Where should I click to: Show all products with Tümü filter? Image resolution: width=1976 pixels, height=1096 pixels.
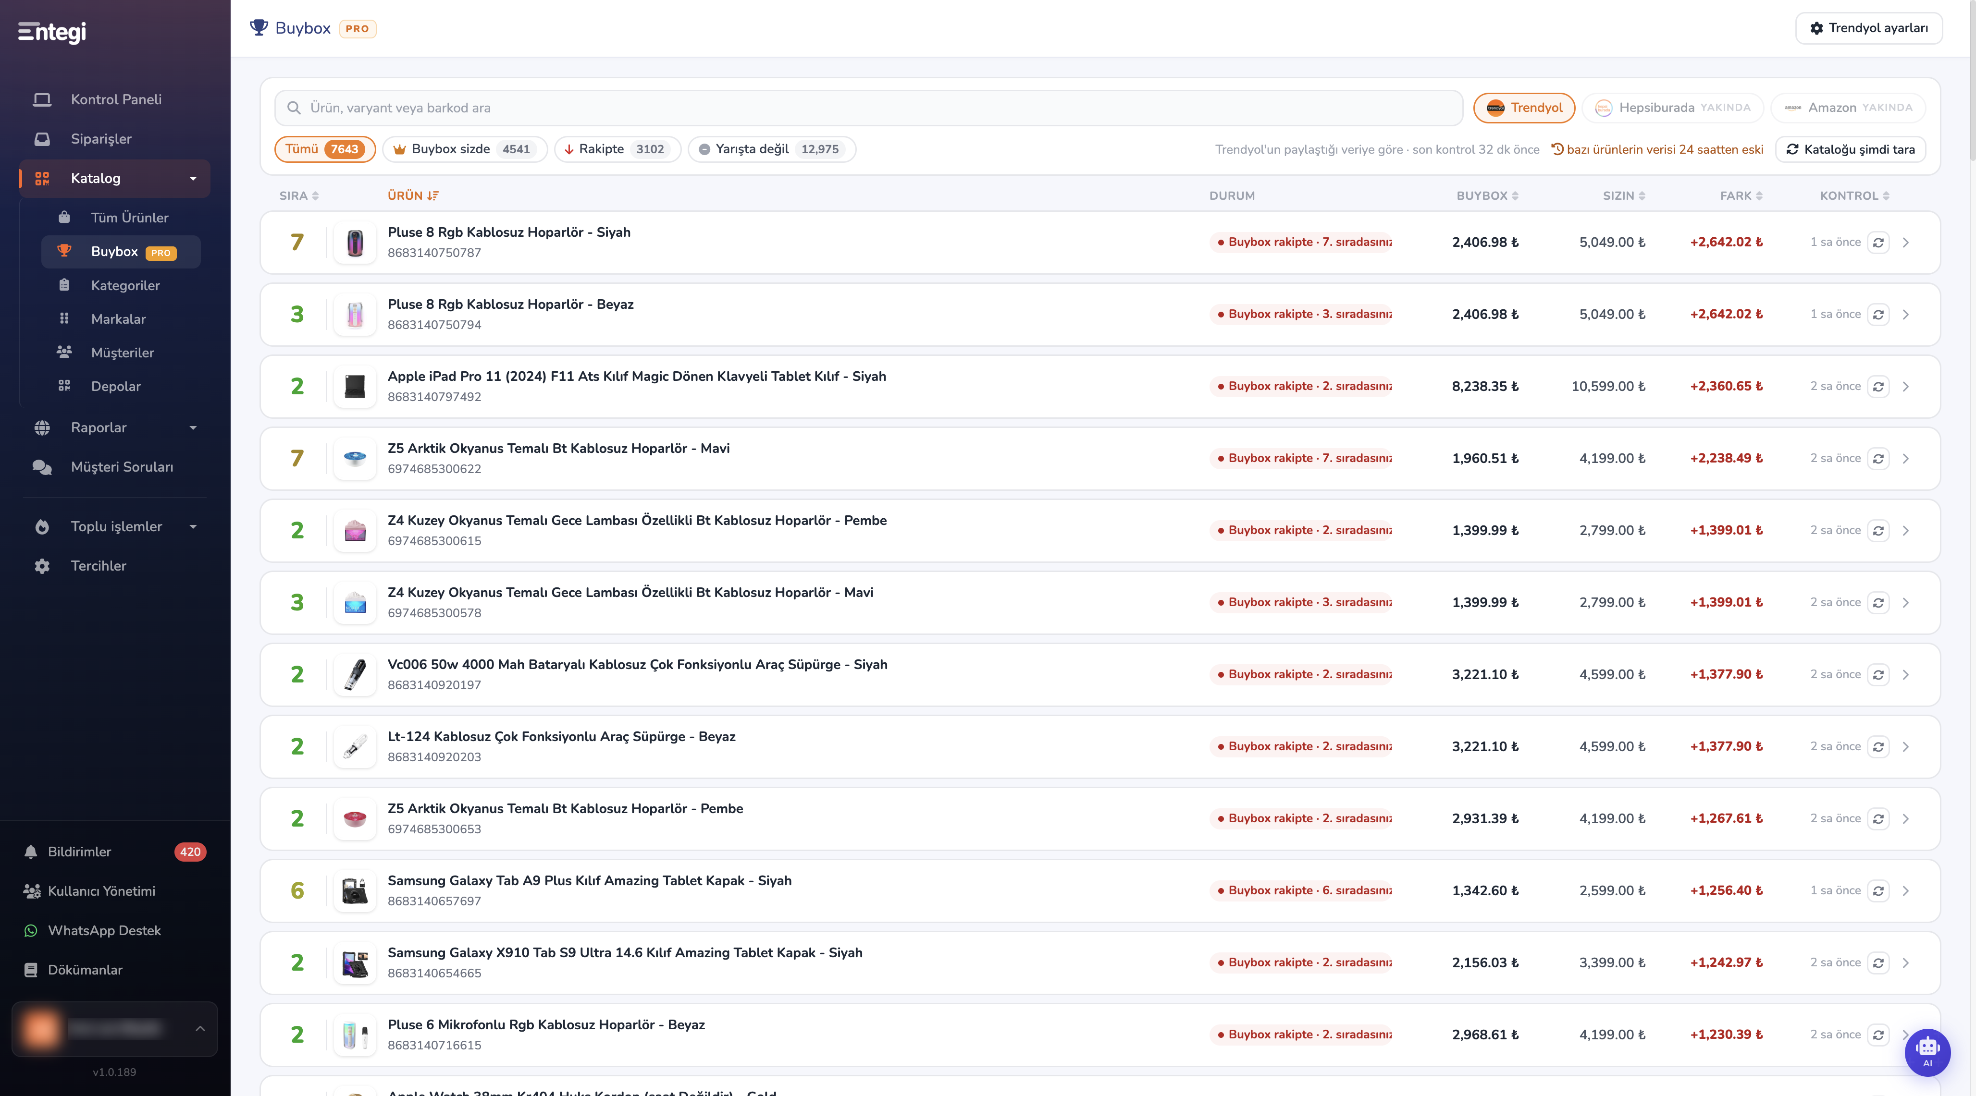click(x=324, y=149)
